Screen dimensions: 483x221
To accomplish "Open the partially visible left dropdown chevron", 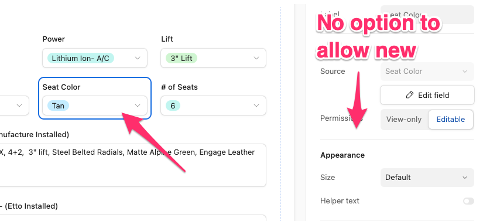I will click(19, 106).
